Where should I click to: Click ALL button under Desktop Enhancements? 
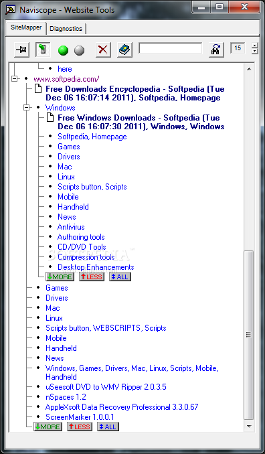(120, 277)
